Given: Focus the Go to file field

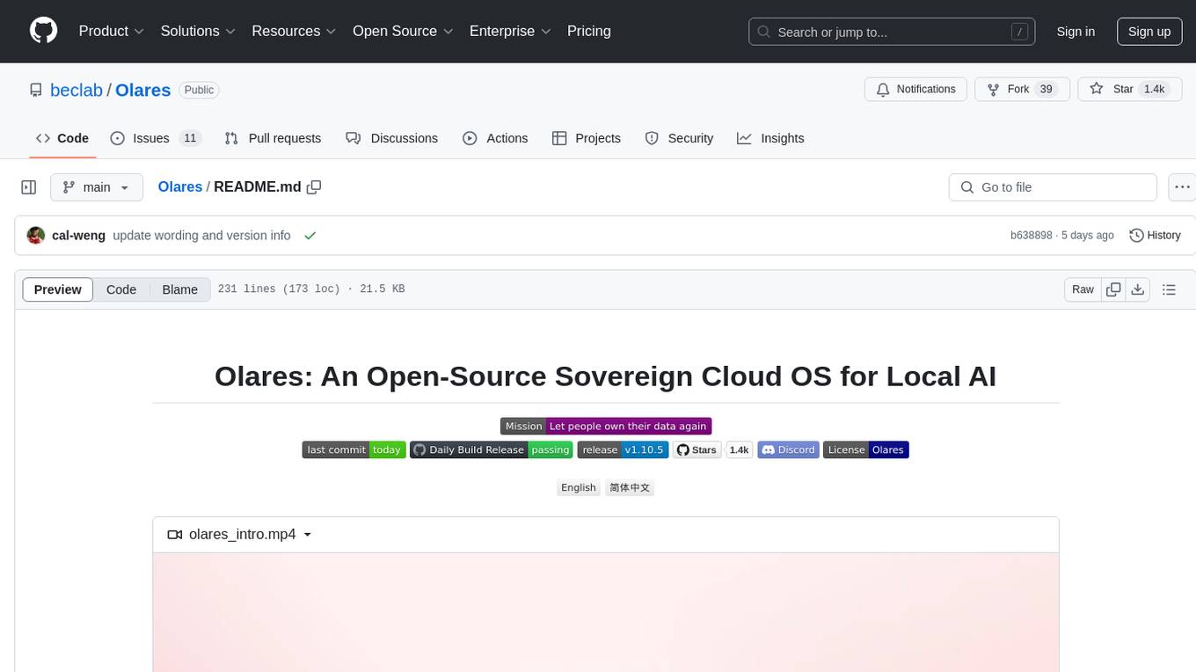Looking at the screenshot, I should click(x=1053, y=187).
